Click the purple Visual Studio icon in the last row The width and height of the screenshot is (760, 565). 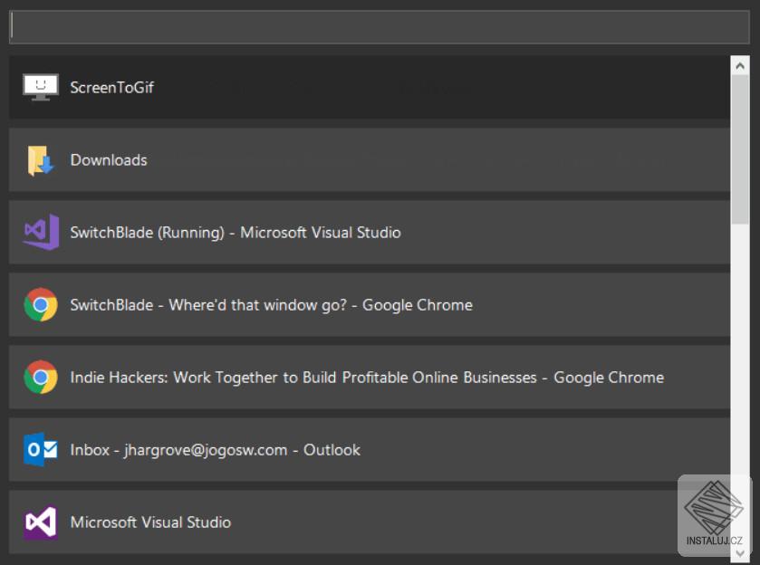click(x=41, y=522)
